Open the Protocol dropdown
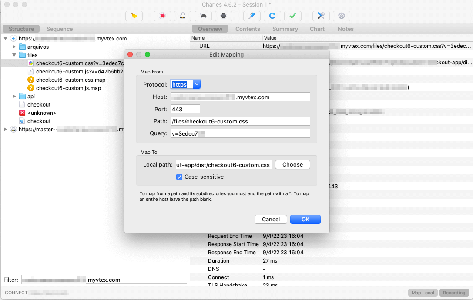Image resolution: width=473 pixels, height=300 pixels. (x=197, y=84)
